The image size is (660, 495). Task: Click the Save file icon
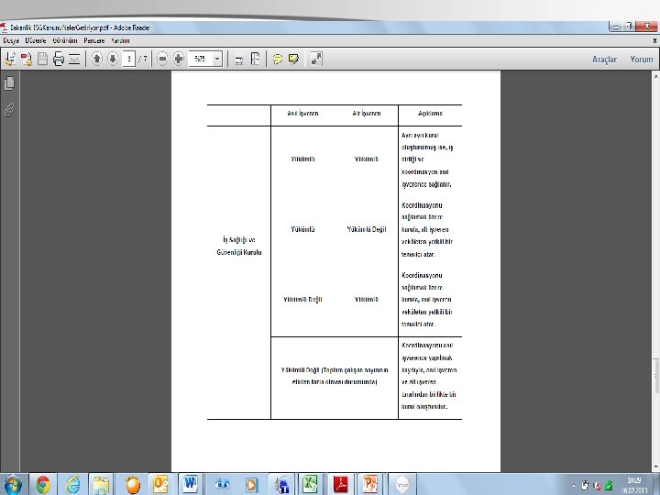[x=42, y=59]
